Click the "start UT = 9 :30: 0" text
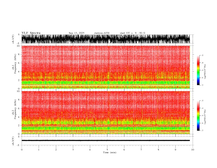 point(132,33)
